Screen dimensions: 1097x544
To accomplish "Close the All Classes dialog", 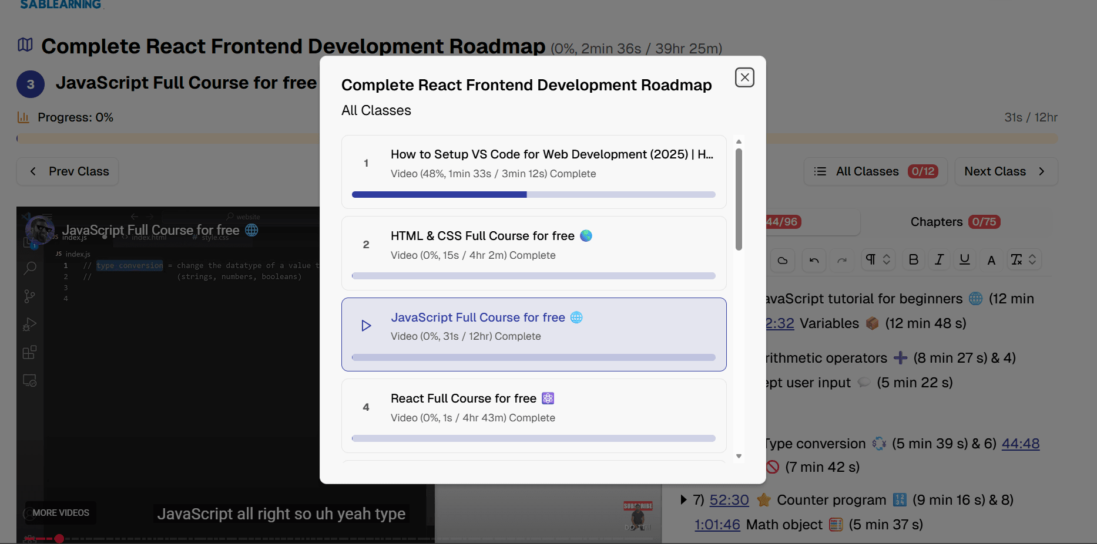I will pyautogui.click(x=744, y=77).
